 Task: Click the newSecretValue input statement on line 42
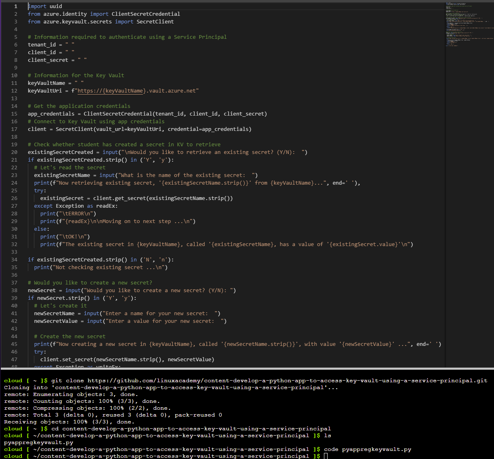[129, 321]
